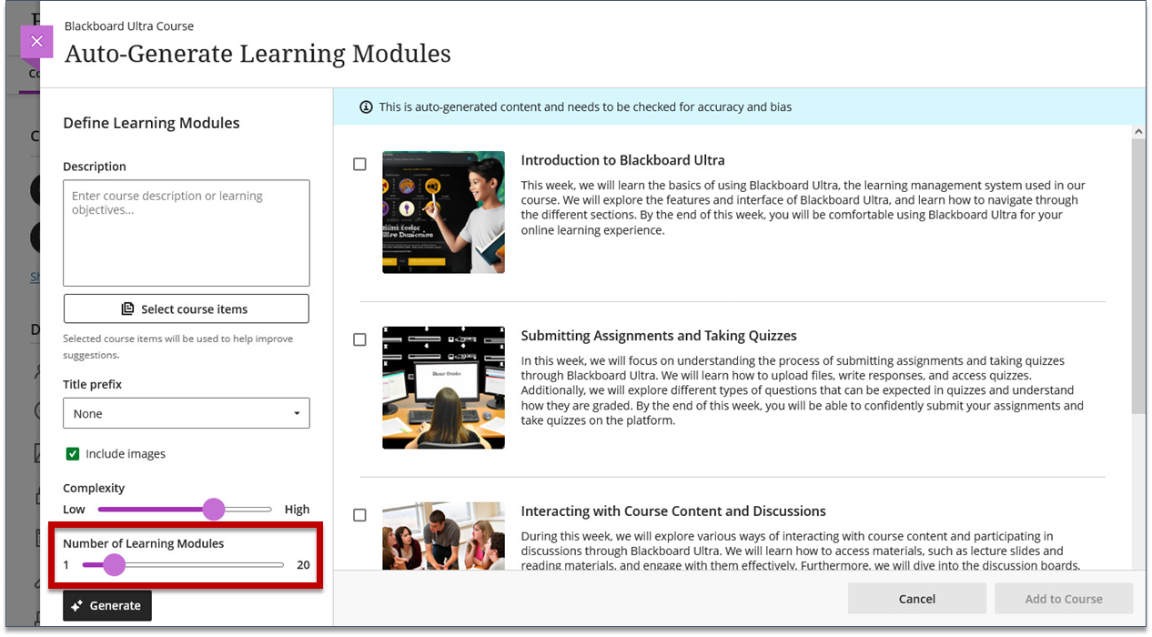This screenshot has height=637, width=1152.
Task: Close the Auto-Generate Learning Modules panel
Action: tap(36, 41)
